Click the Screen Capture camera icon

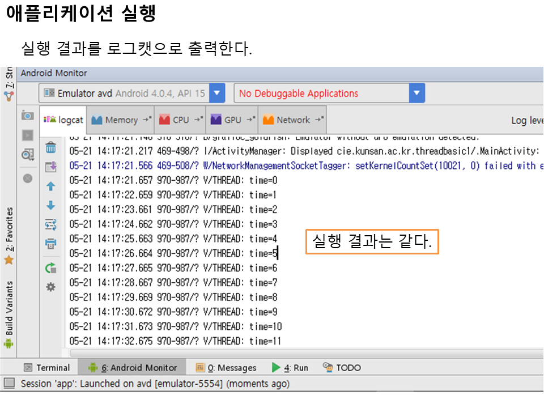pos(27,116)
